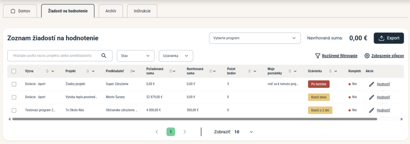Screen dimensions: 410x144
Task: Toggle the select-all checkbox in header
Action: click(14, 71)
